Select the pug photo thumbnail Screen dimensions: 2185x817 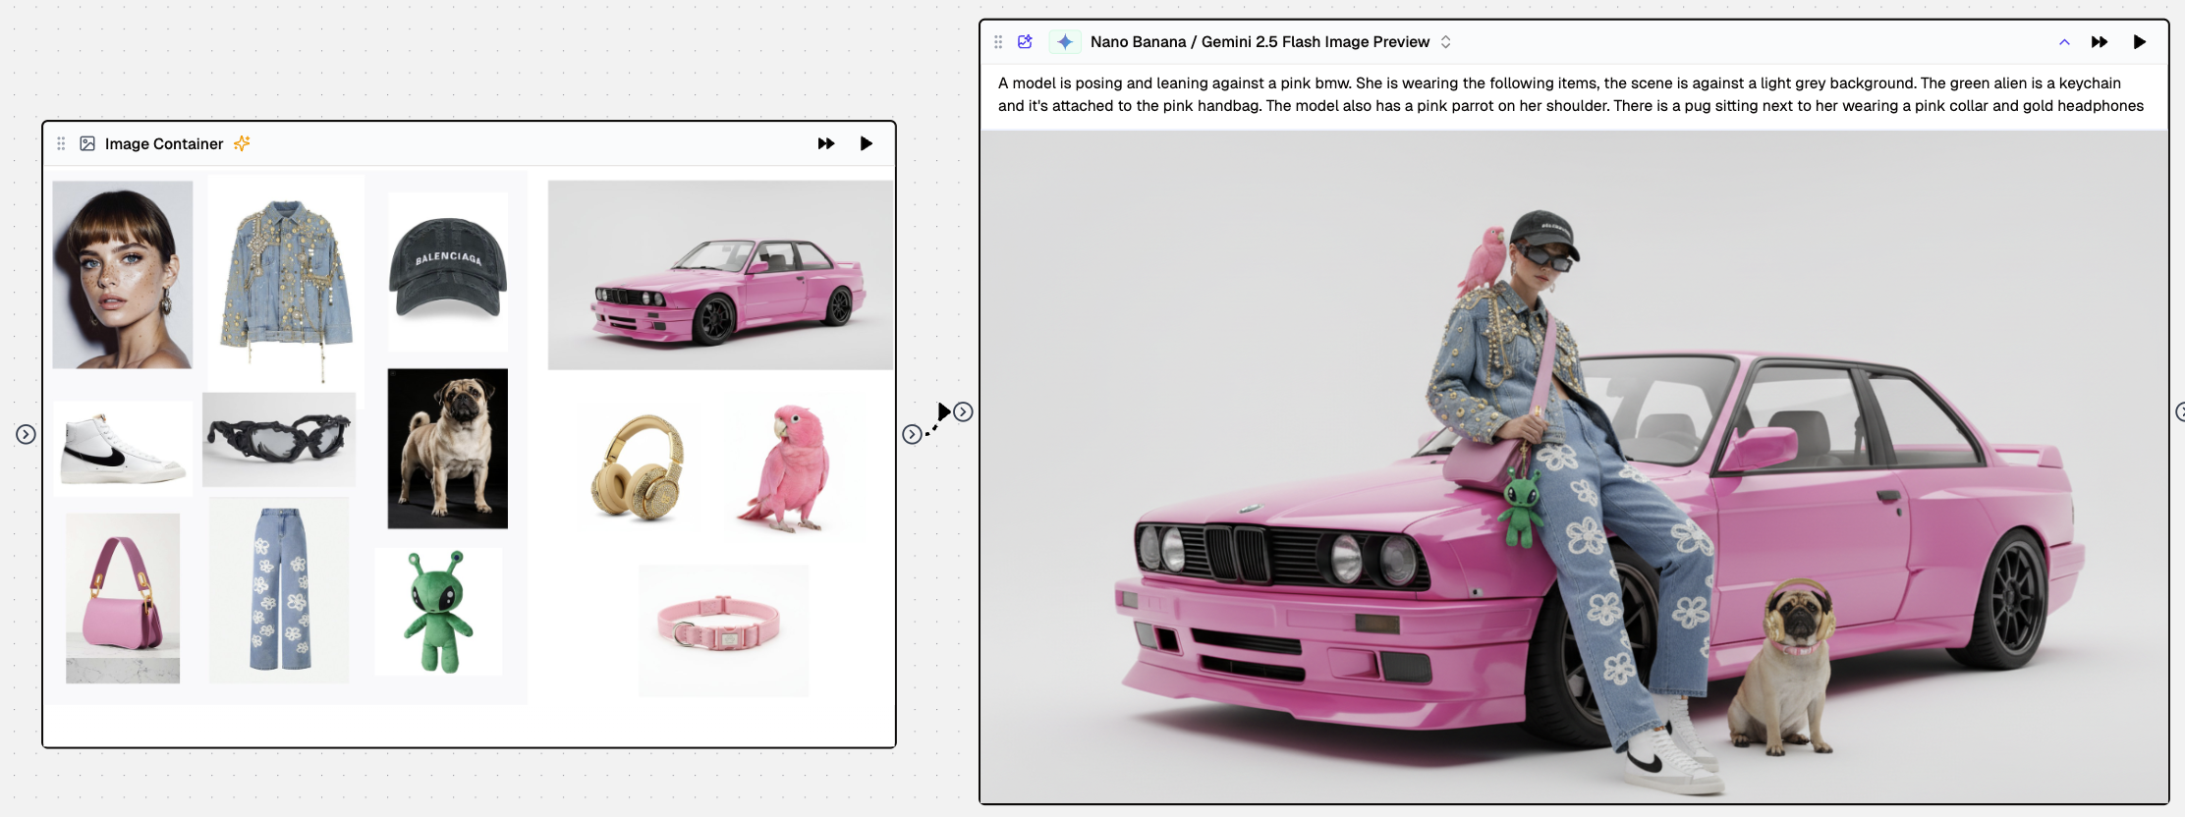[448, 449]
